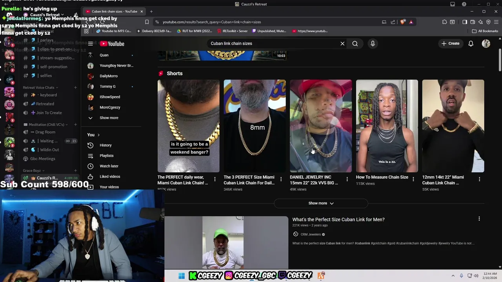The width and height of the screenshot is (502, 282).
Task: Show hidden system tray icons
Action: pyautogui.click(x=453, y=276)
